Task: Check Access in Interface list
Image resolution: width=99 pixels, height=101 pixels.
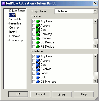Action: (34, 60)
